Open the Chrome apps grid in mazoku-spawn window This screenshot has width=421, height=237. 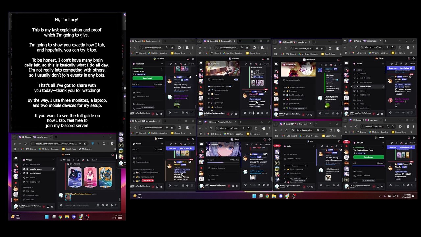15,149
